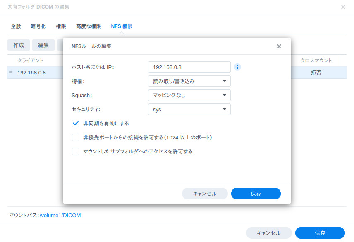Screen dimensions: 354x242
Task: Switch to the 権限 tab
Action: click(61, 26)
